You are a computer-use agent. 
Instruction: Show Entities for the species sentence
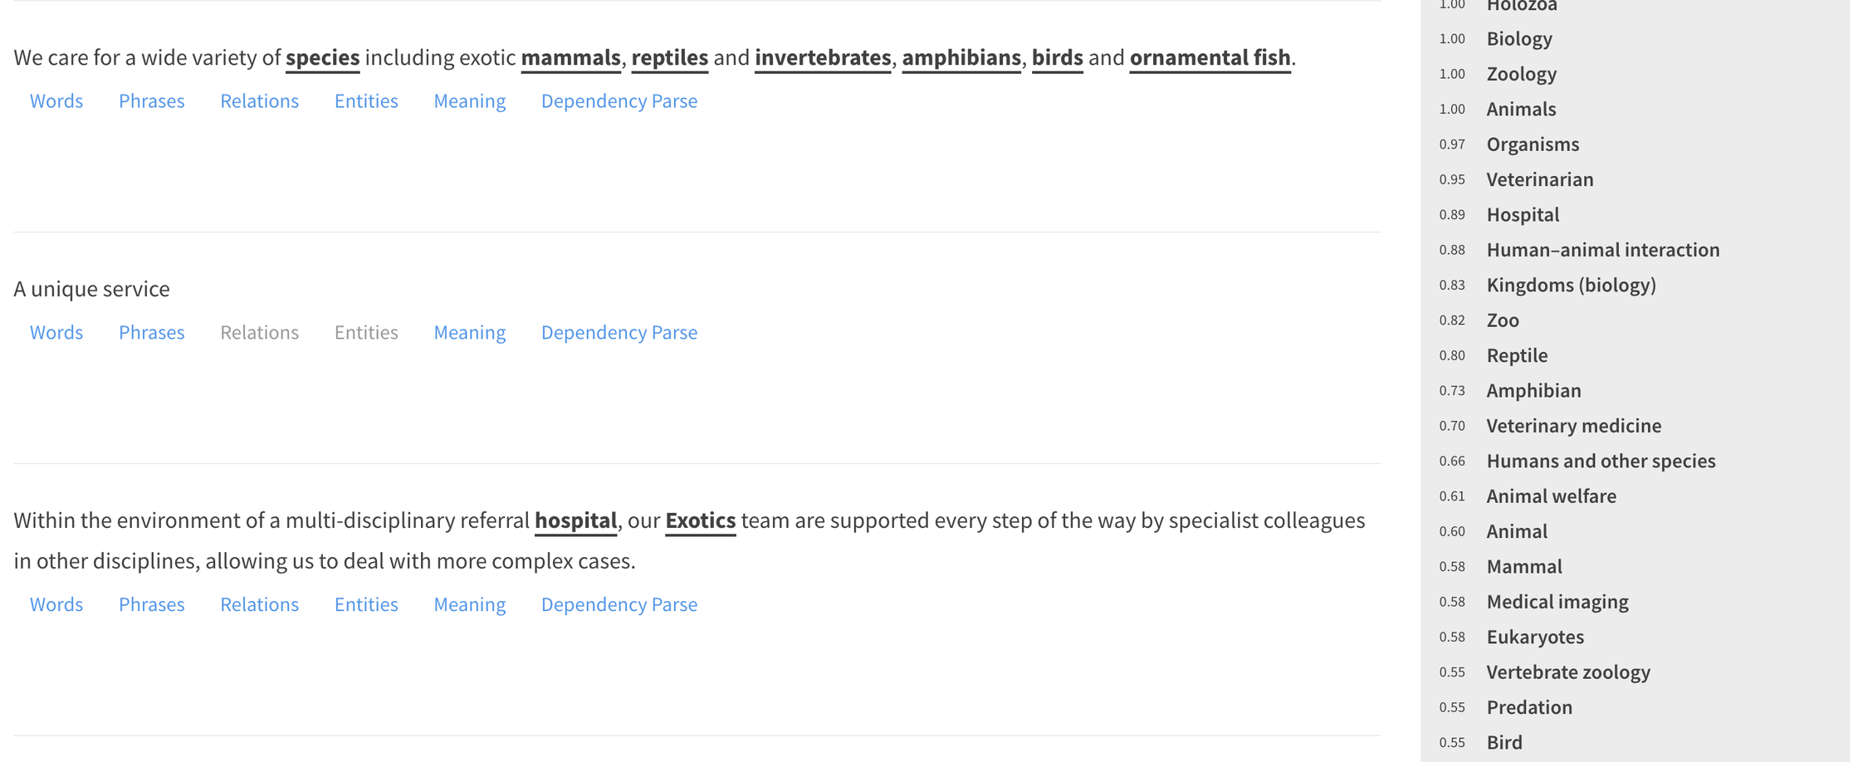tap(366, 101)
